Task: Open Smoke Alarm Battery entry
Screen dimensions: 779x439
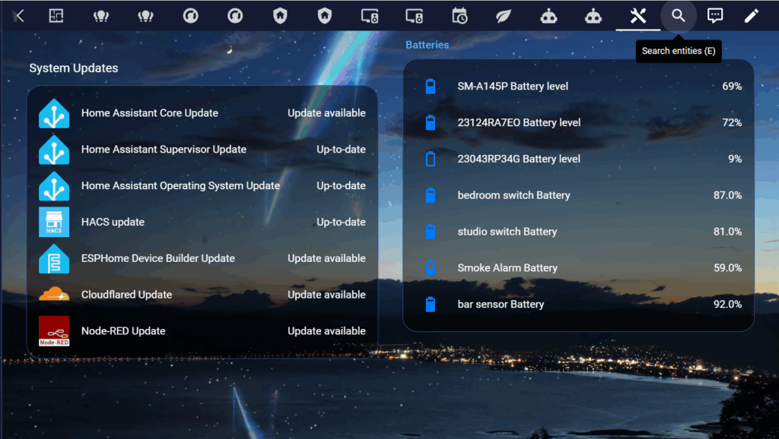Action: pos(507,268)
